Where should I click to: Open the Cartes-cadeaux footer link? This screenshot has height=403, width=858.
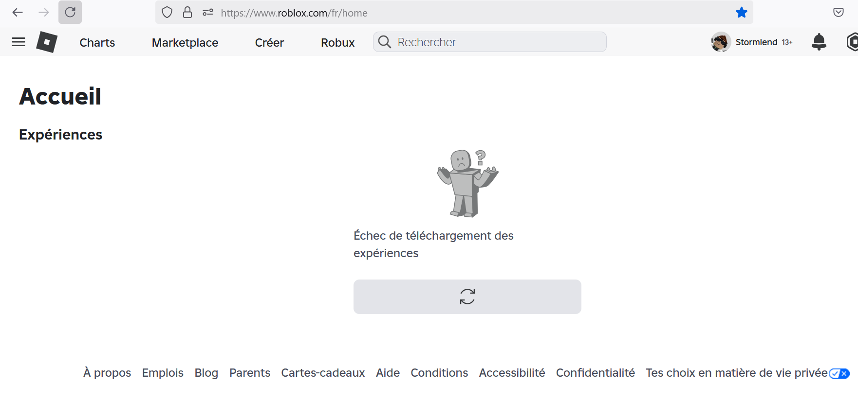(x=323, y=373)
